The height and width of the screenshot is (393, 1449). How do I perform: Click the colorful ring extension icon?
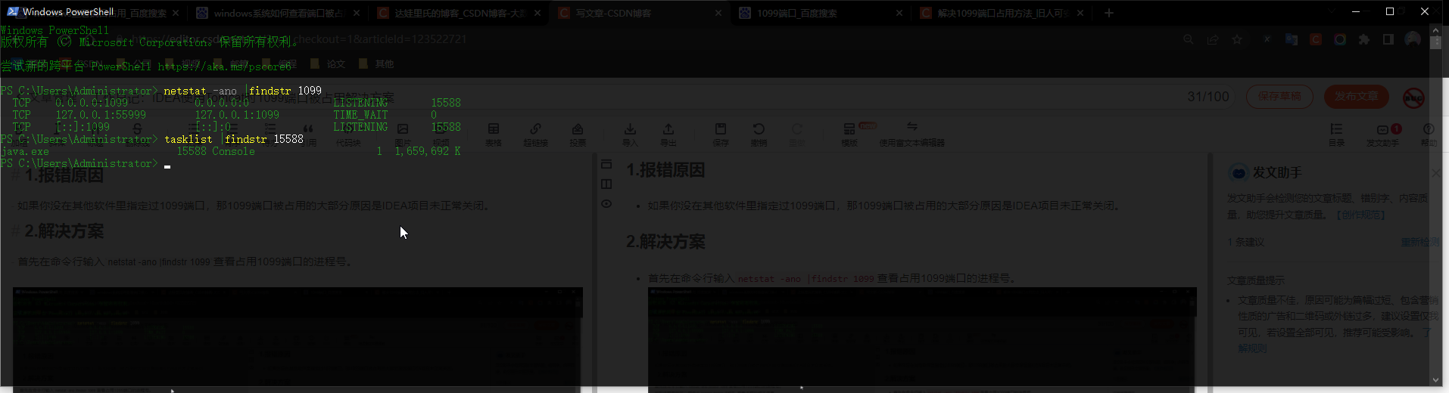(x=1340, y=39)
